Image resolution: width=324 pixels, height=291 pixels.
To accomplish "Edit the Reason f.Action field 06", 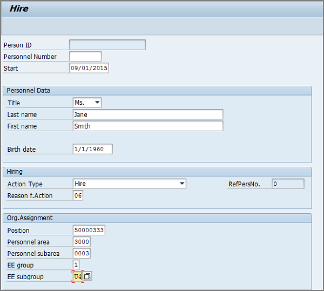I will click(x=78, y=195).
